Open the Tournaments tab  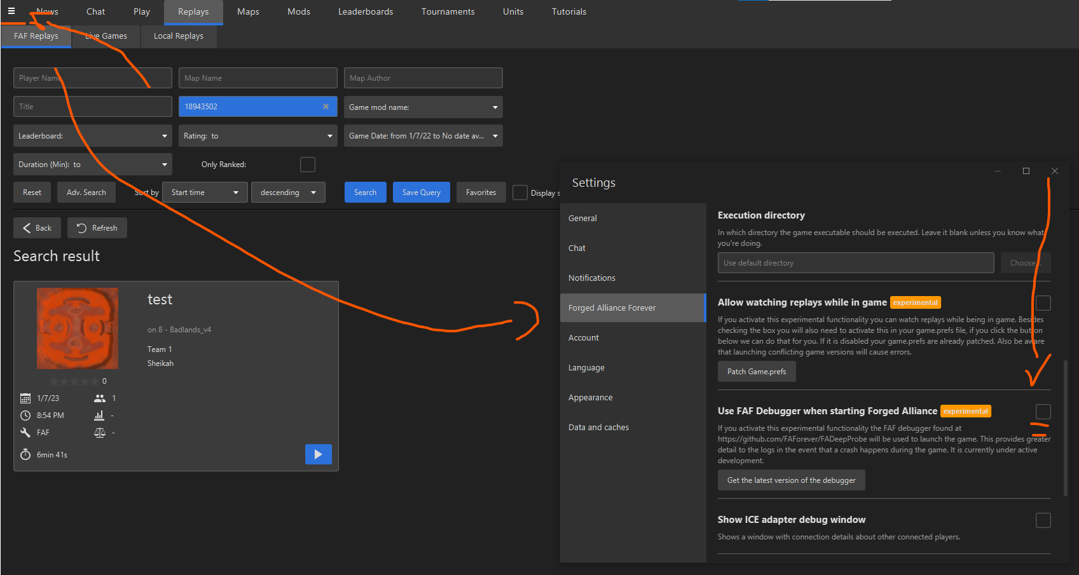(x=448, y=11)
